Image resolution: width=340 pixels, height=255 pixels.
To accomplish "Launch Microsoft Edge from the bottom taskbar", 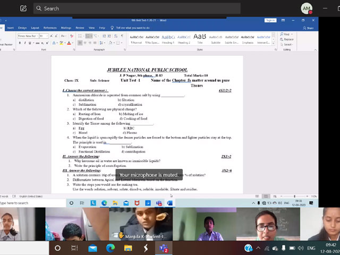I will (110, 248).
